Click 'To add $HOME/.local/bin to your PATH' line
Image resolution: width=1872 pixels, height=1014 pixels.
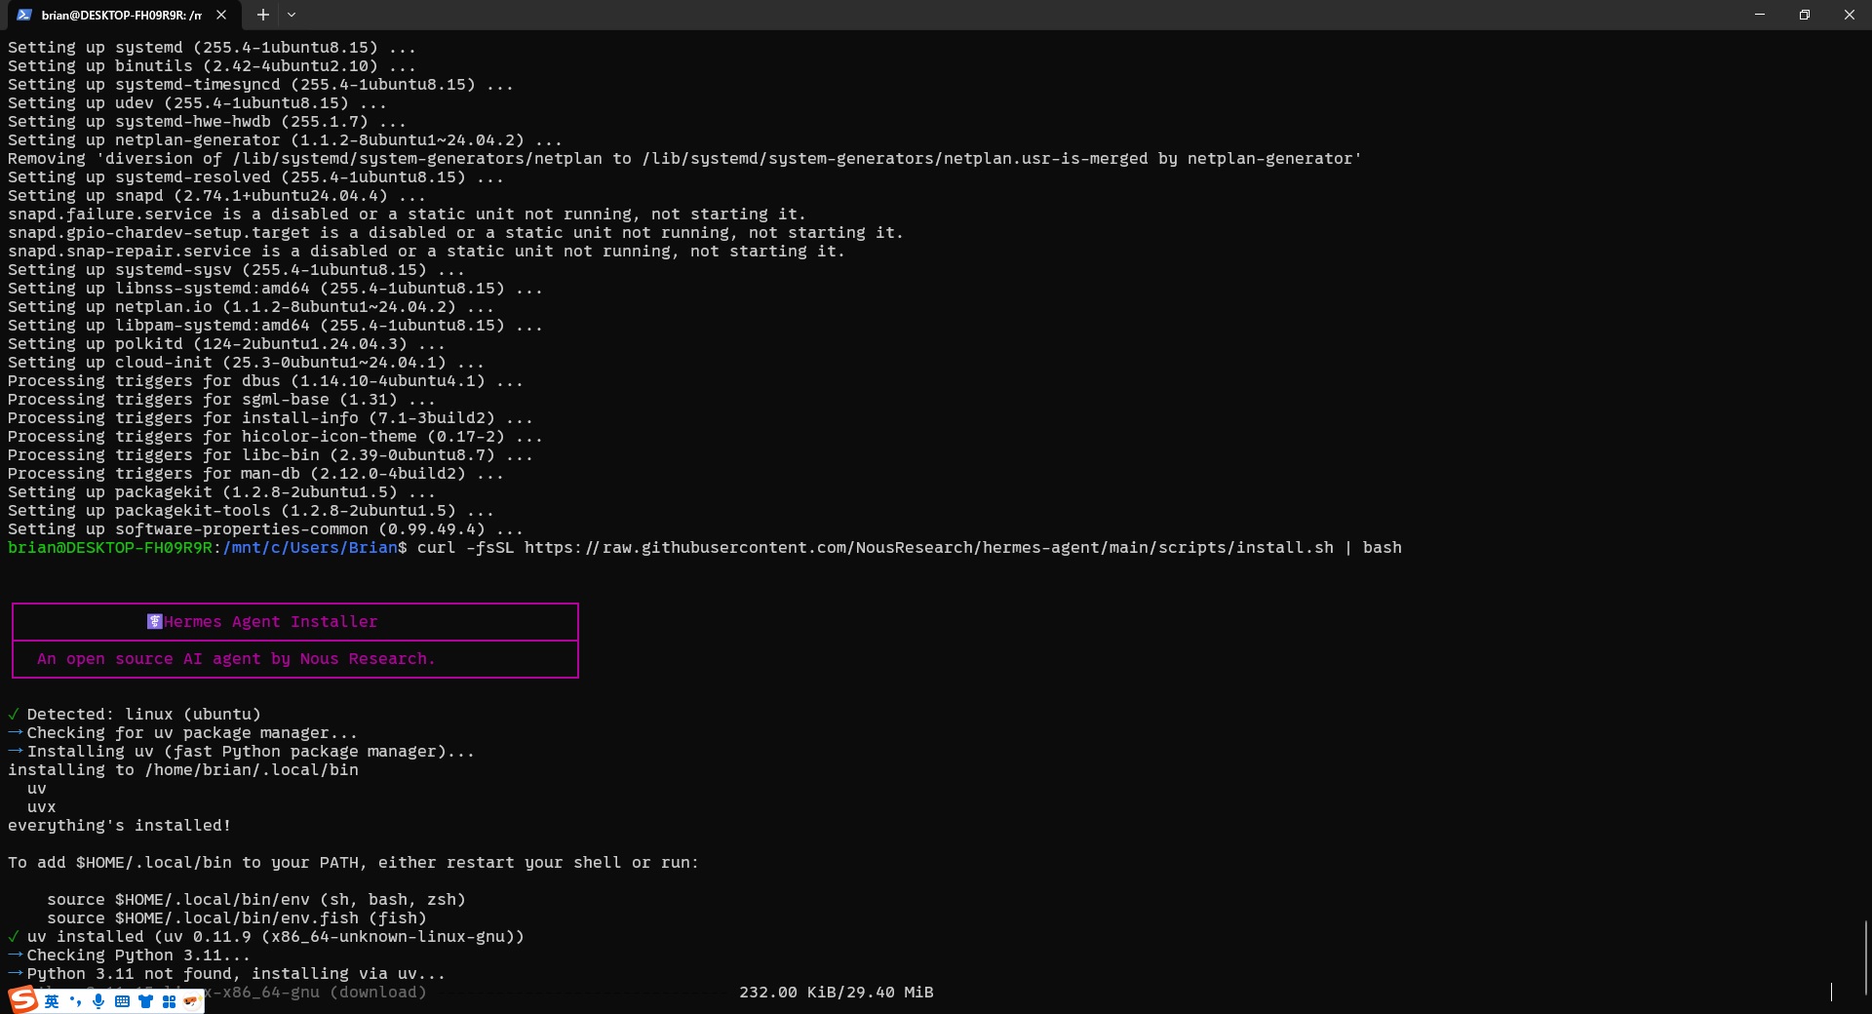coord(354,863)
